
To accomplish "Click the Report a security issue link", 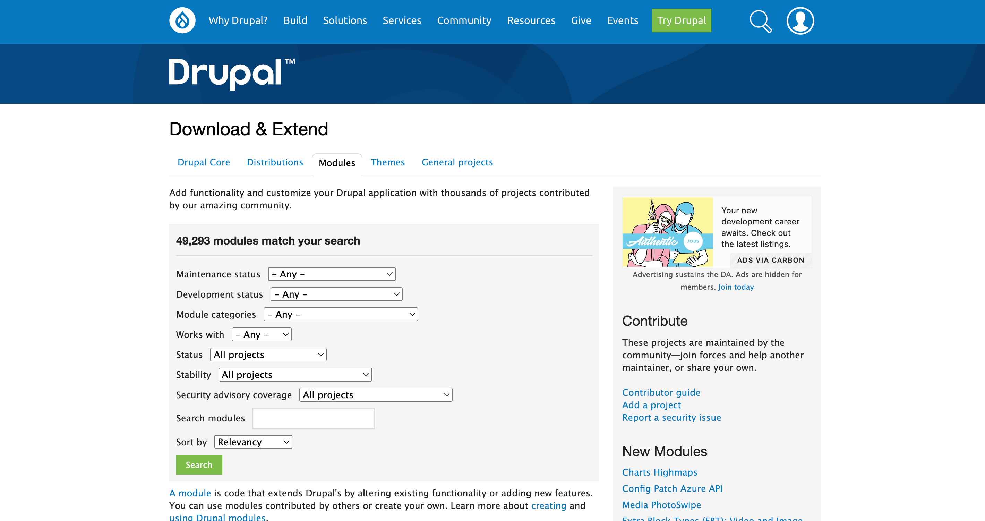I will point(671,417).
